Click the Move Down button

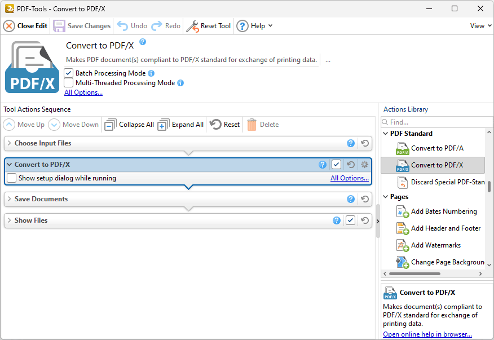[x=73, y=125]
